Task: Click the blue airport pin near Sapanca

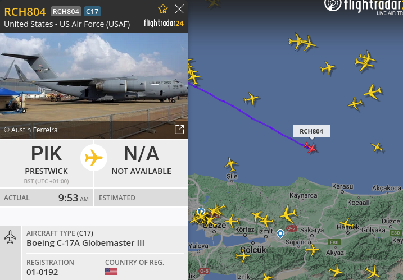Action: [x=280, y=234]
